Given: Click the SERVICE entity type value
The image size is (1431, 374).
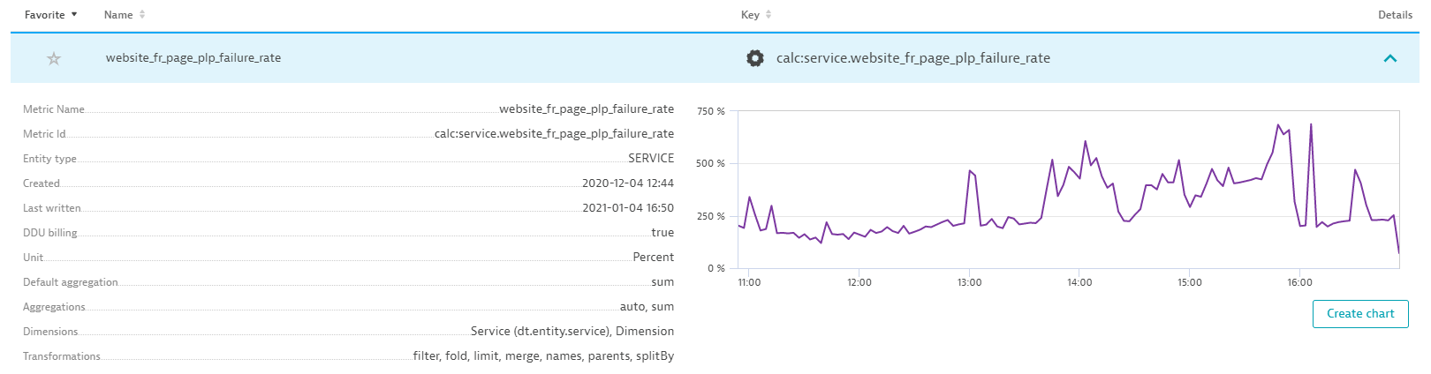Looking at the screenshot, I should pos(651,159).
